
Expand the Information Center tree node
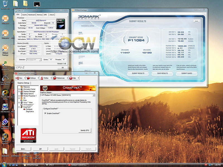click(x=19, y=89)
